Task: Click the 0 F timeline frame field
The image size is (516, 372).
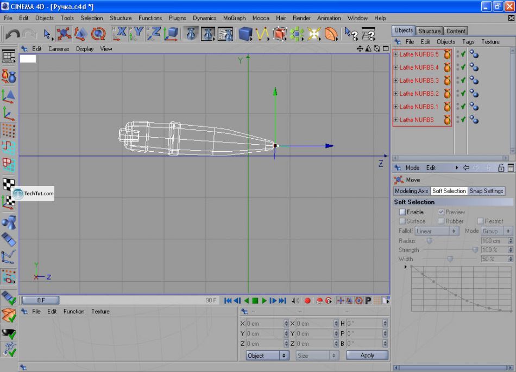Action: click(x=41, y=300)
